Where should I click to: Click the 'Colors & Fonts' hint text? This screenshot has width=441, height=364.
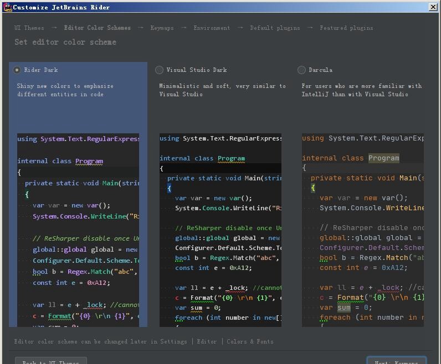250,341
